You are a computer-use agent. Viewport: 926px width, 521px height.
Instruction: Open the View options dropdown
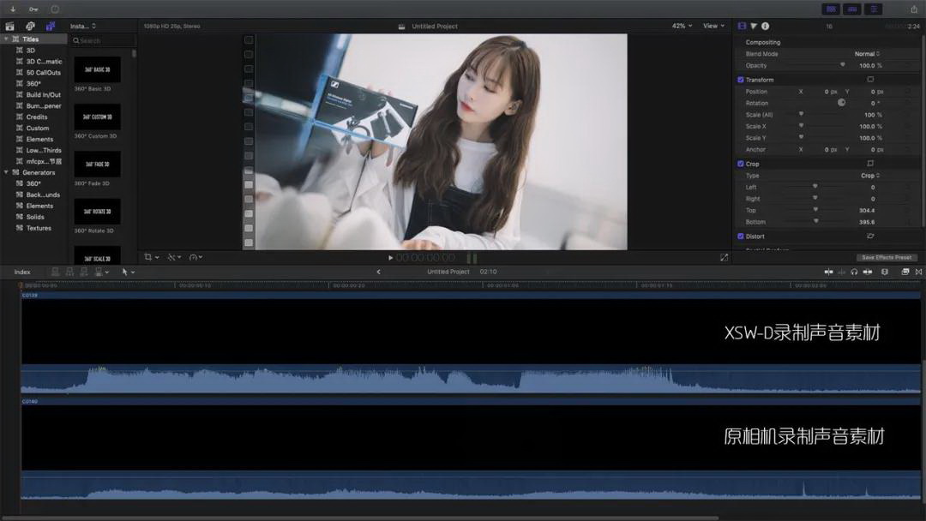click(713, 26)
